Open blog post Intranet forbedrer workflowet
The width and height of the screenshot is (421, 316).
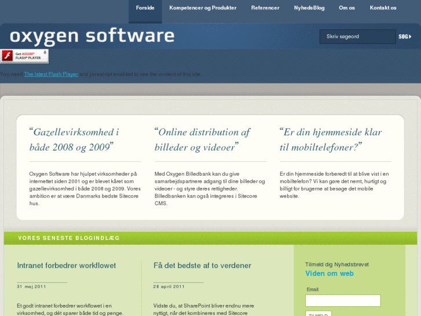[x=67, y=266]
